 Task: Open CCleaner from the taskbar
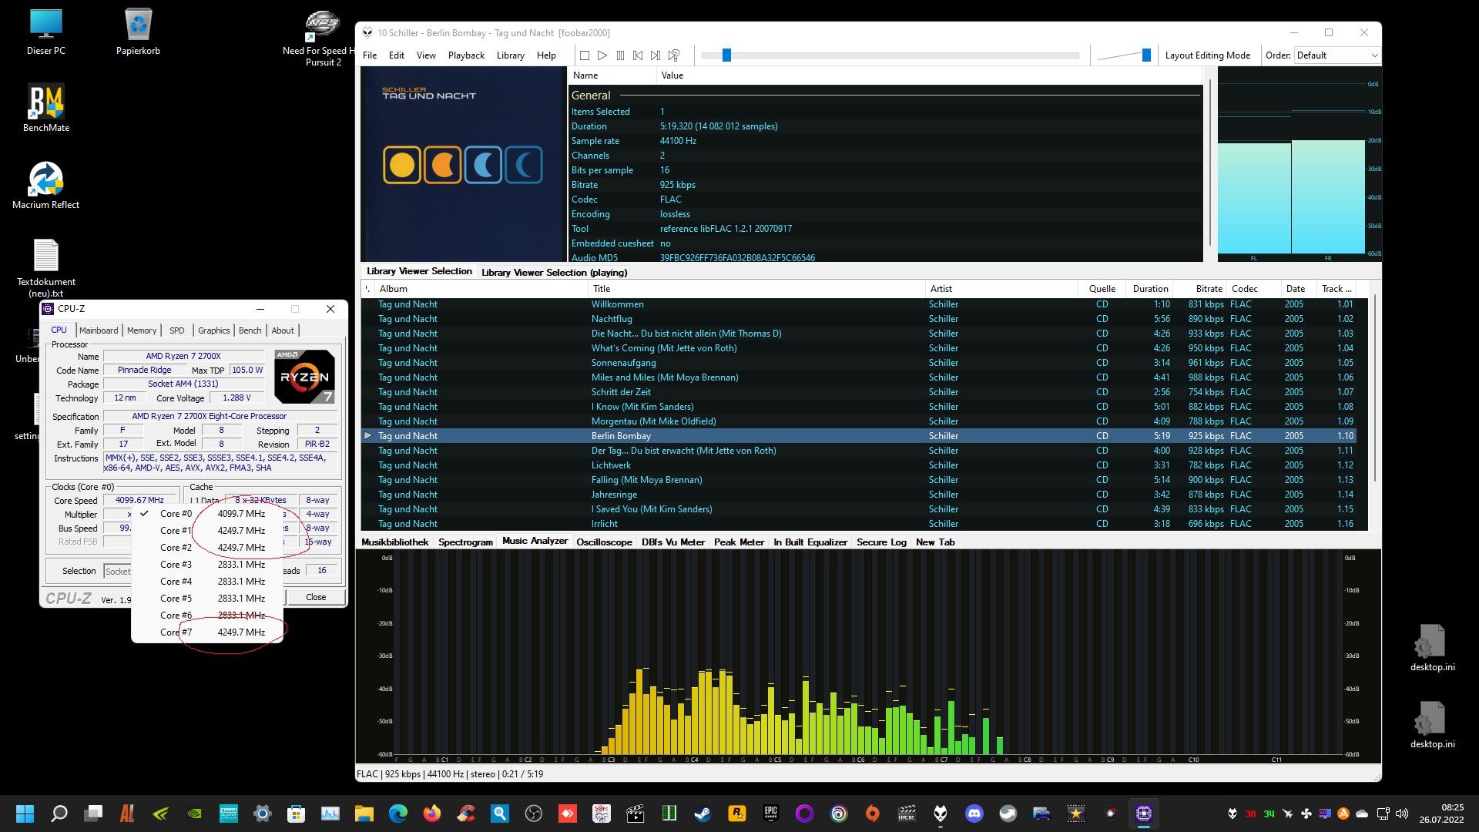click(x=465, y=814)
